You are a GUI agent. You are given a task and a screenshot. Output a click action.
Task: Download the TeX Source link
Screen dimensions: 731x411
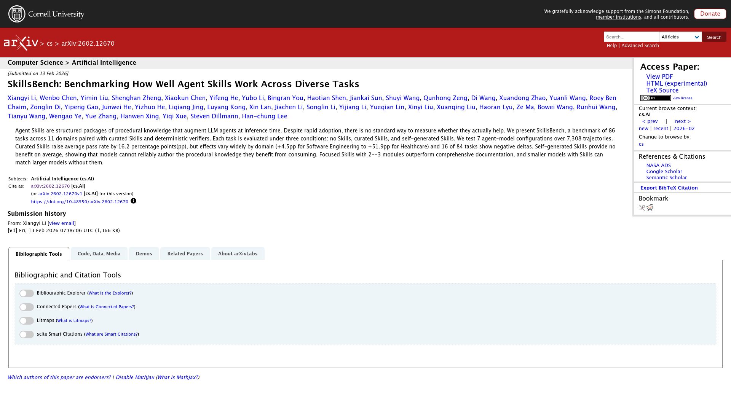pos(662,91)
